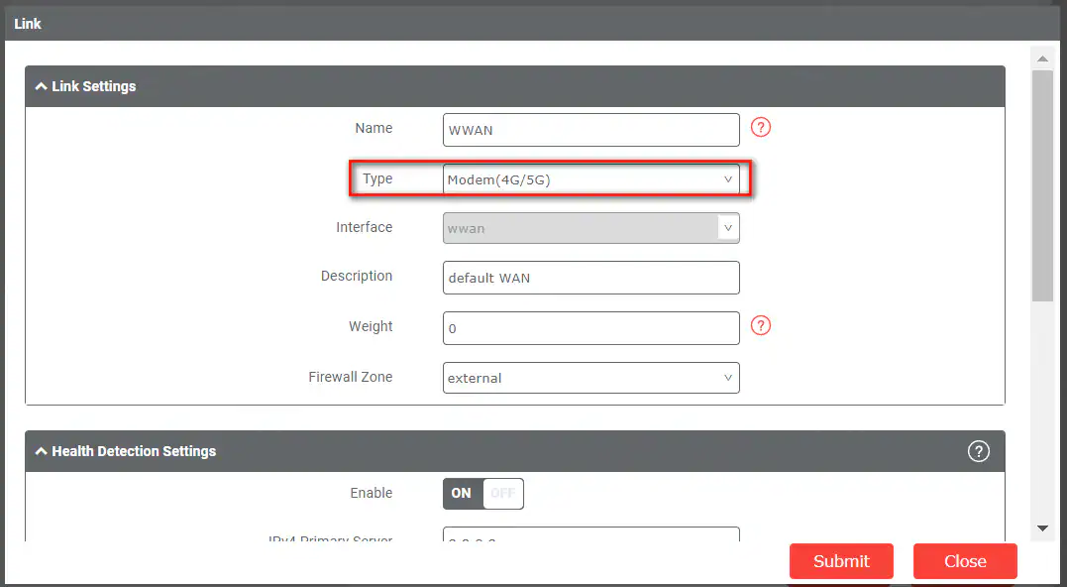
Task: Close the Link dialog
Action: pos(964,560)
